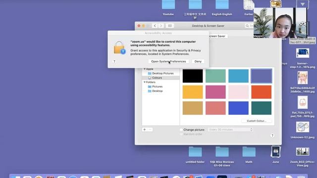Click the dropdown arrow at top-right corner
This screenshot has width=317, height=178.
pyautogui.click(x=303, y=4)
